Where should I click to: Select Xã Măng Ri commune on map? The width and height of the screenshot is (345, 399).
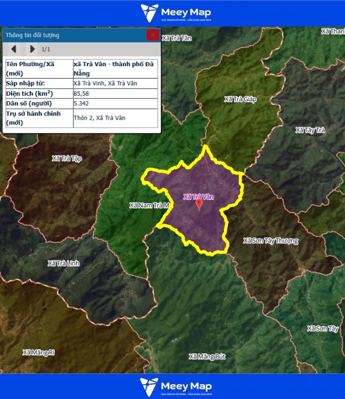coord(39,352)
